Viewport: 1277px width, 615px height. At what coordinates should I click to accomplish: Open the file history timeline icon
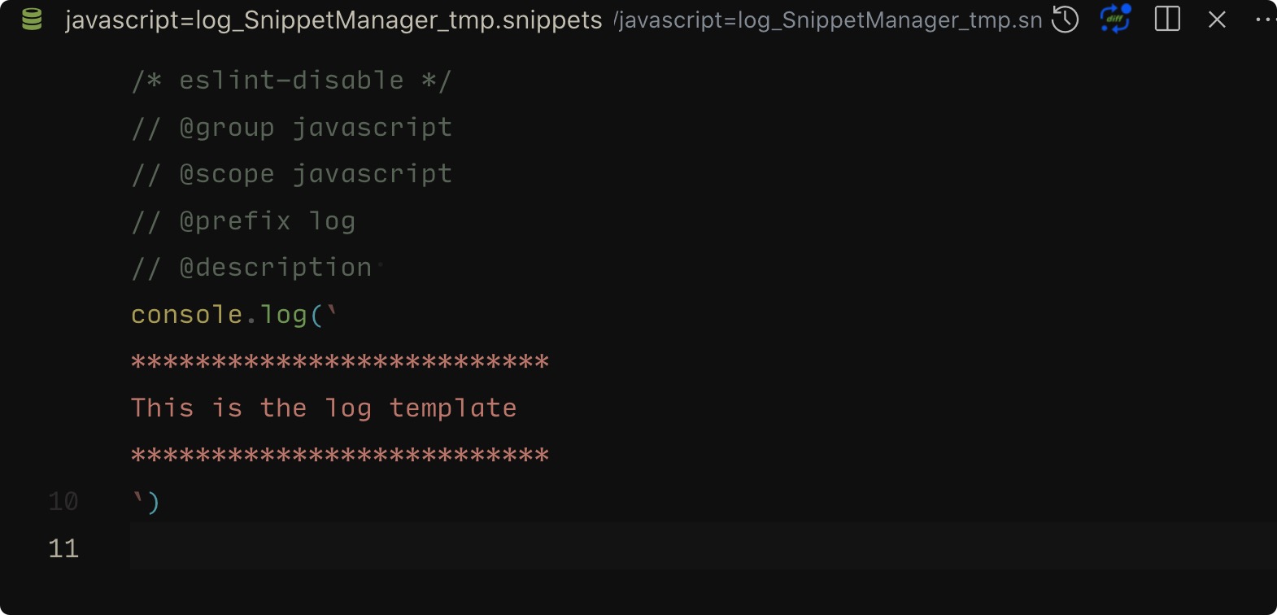point(1065,20)
